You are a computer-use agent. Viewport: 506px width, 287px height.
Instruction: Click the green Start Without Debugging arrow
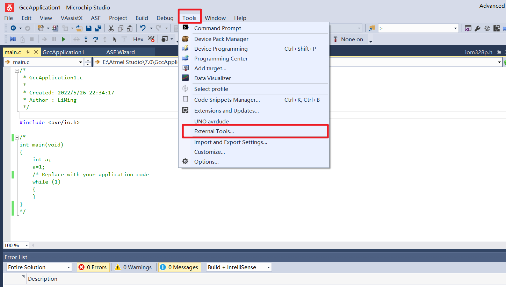point(64,39)
